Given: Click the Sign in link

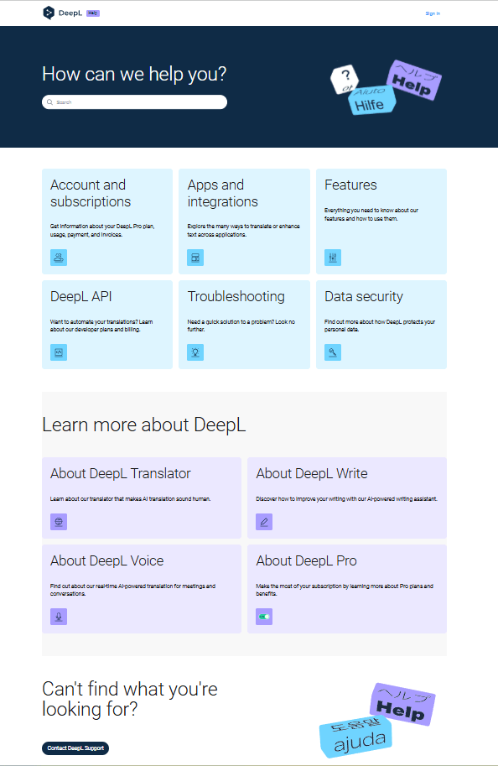Looking at the screenshot, I should coord(433,13).
